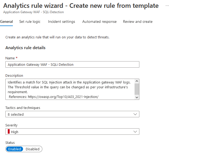The image size is (197, 164).
Task: Click the Severity dropdown chevron arrow
Action: click(135, 132)
